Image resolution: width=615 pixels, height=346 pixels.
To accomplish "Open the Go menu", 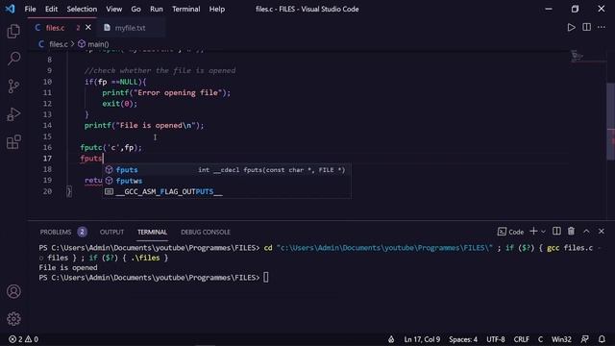I will point(135,9).
